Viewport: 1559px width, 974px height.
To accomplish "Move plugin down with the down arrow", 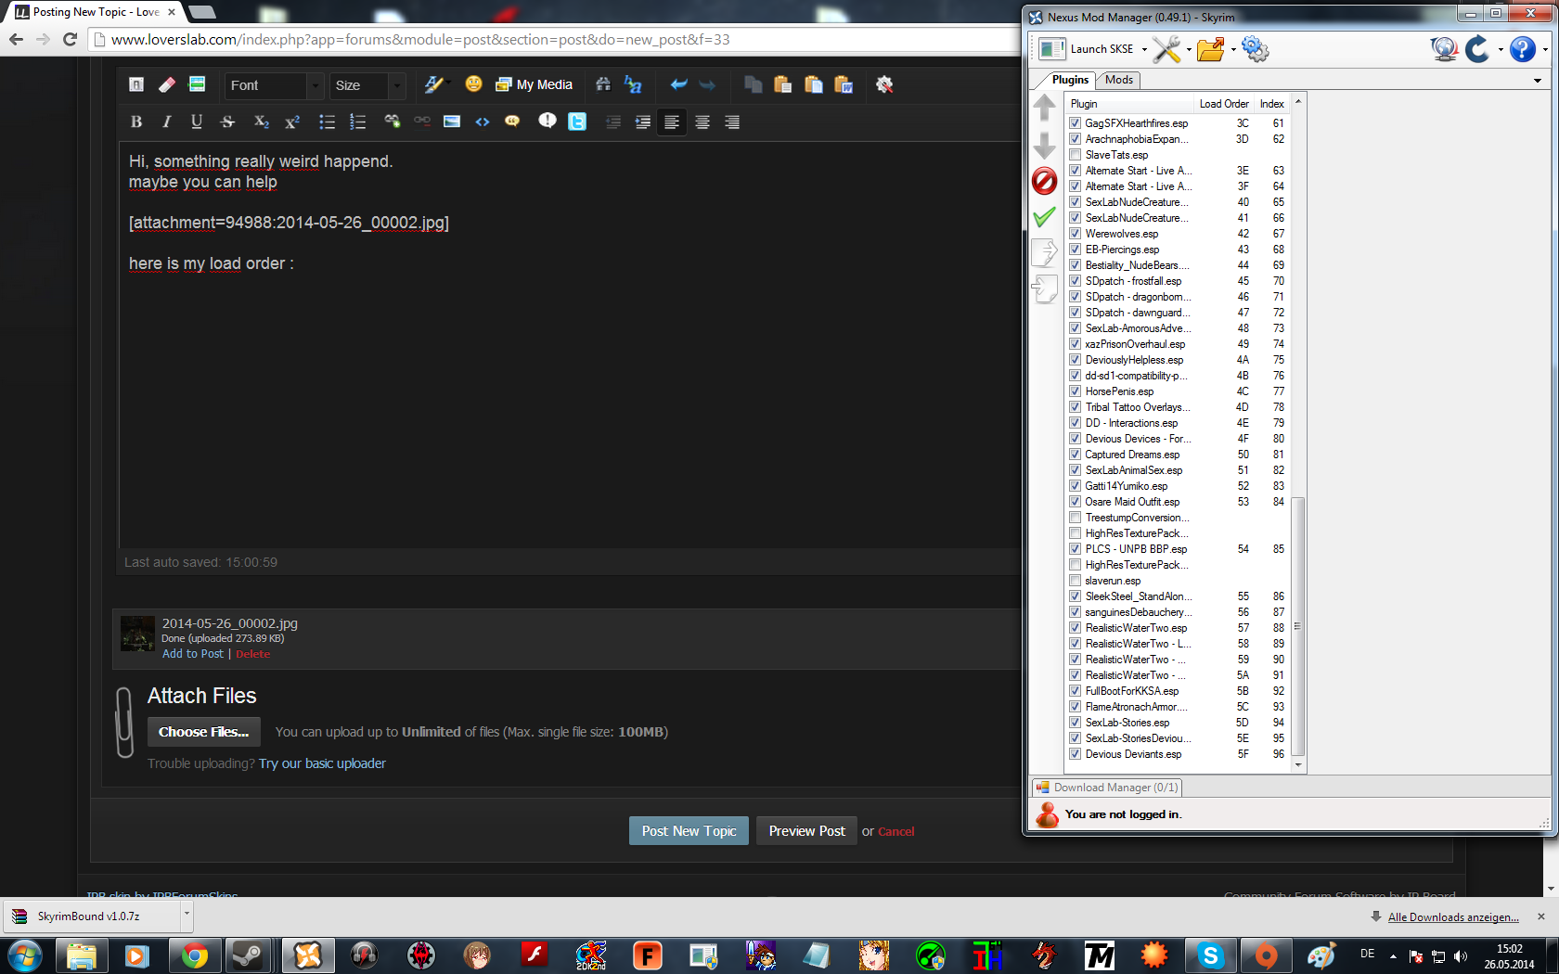I will click(1044, 145).
